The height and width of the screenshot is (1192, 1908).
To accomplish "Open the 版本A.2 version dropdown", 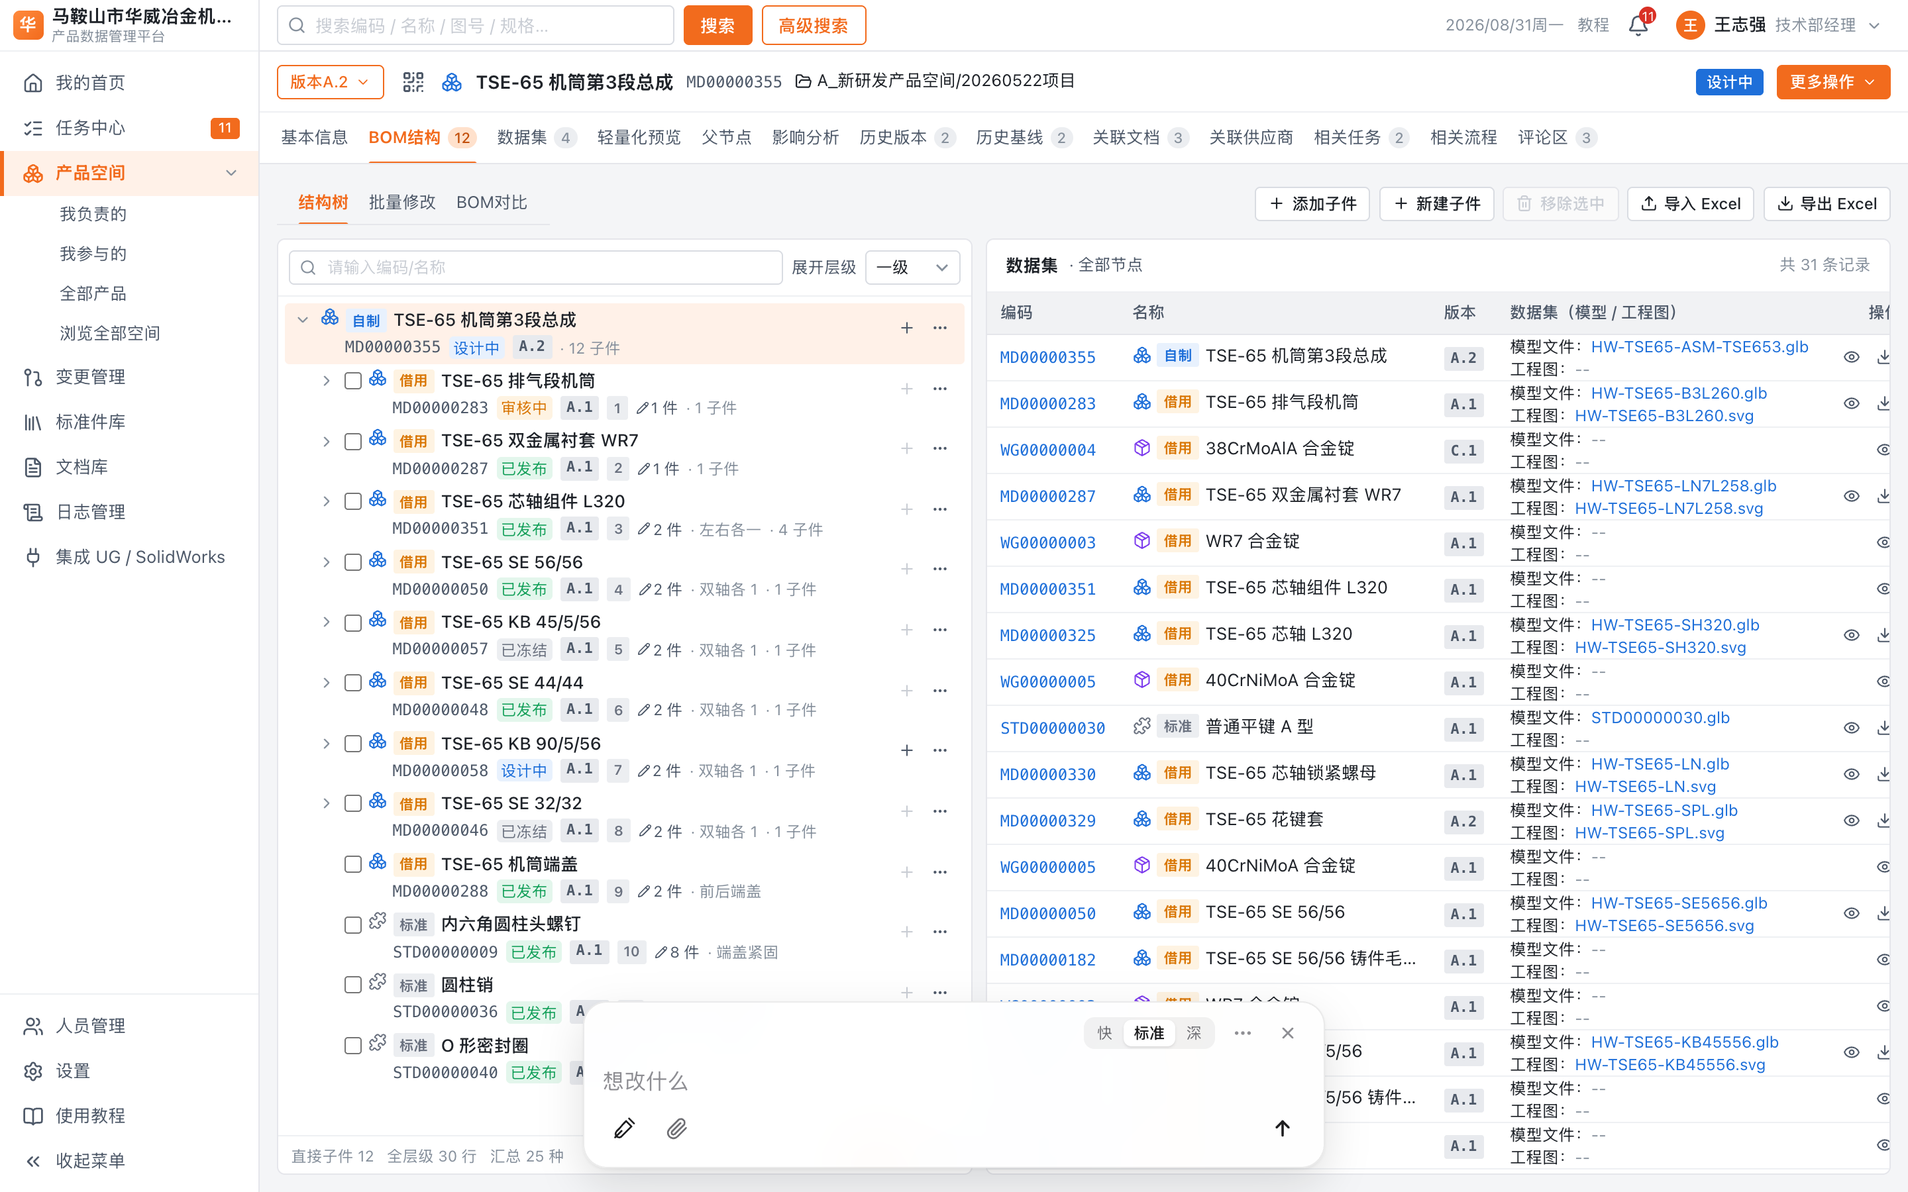I will pyautogui.click(x=329, y=82).
